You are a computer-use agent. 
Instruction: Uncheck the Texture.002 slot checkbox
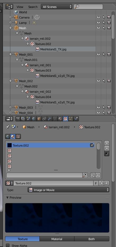click(92, 145)
